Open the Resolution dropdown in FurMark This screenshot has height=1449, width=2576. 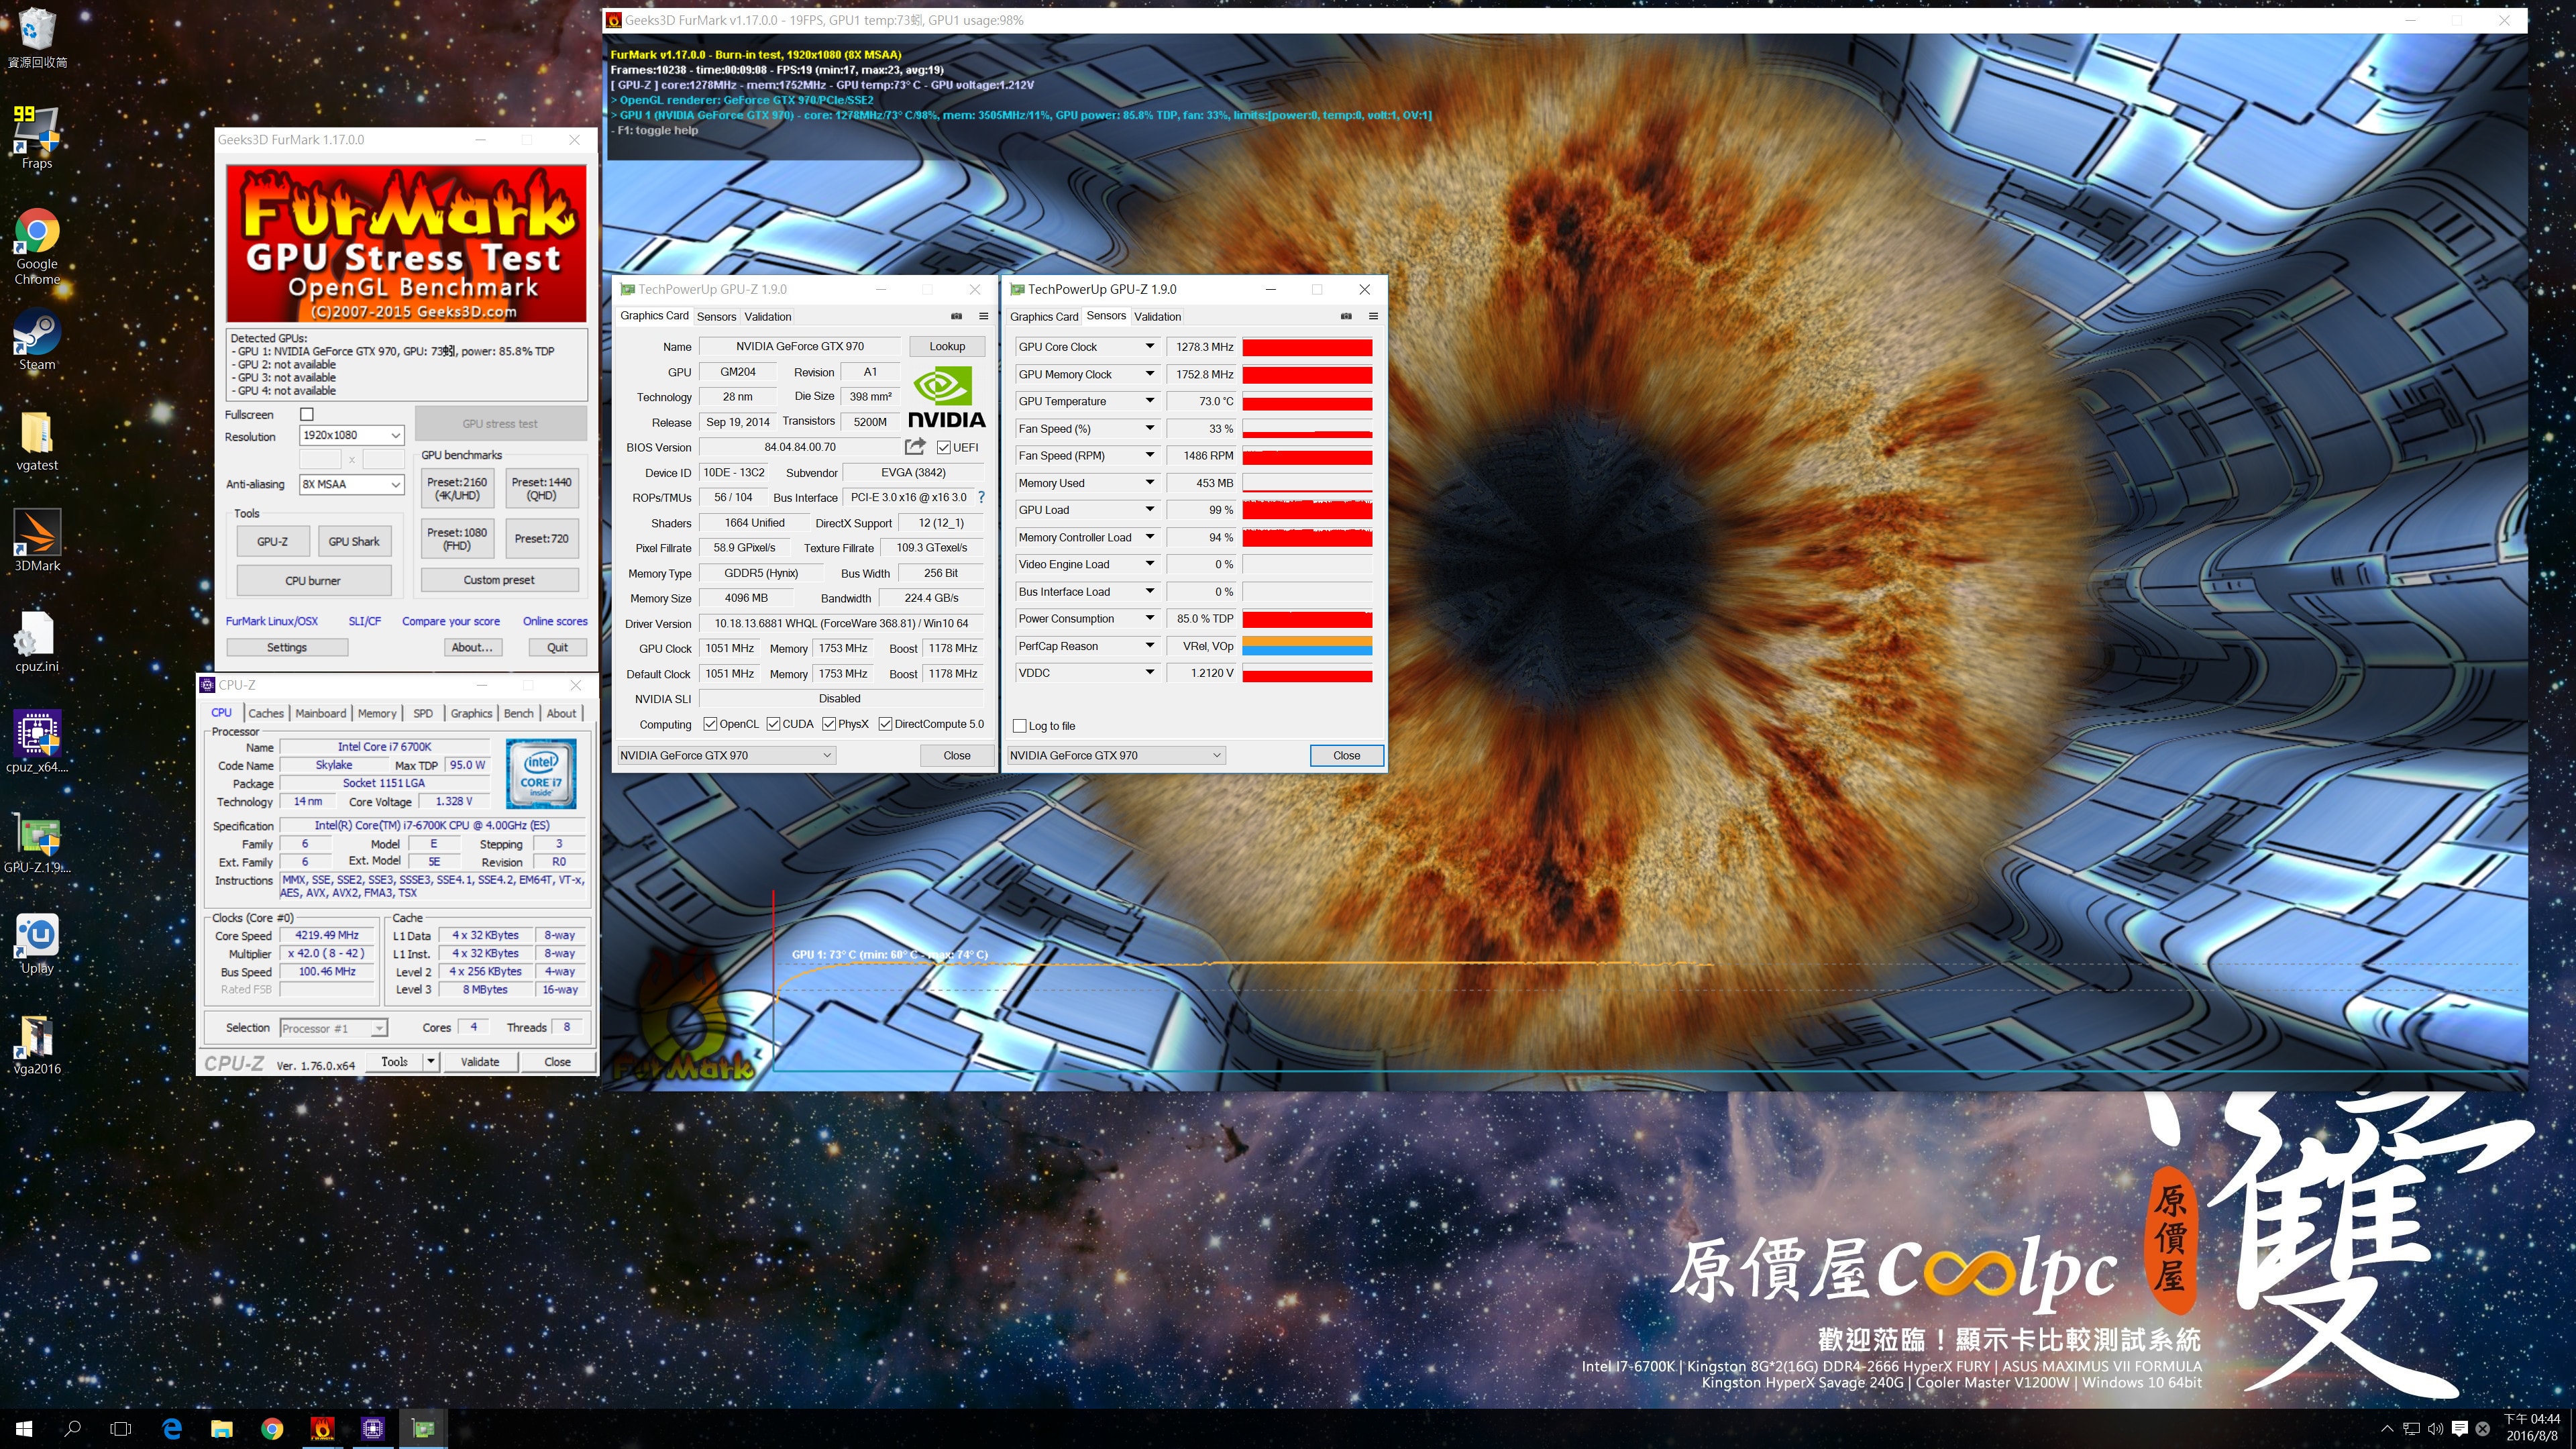click(x=351, y=435)
